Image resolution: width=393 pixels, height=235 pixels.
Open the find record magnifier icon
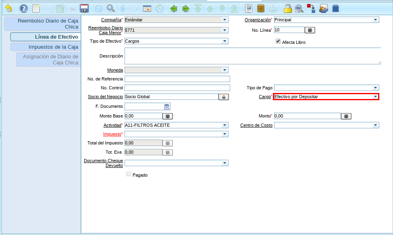point(110,8)
